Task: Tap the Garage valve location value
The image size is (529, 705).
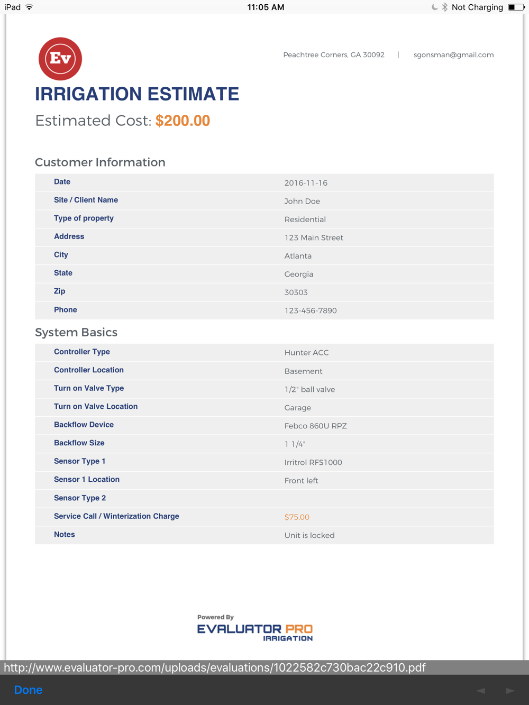Action: click(298, 408)
